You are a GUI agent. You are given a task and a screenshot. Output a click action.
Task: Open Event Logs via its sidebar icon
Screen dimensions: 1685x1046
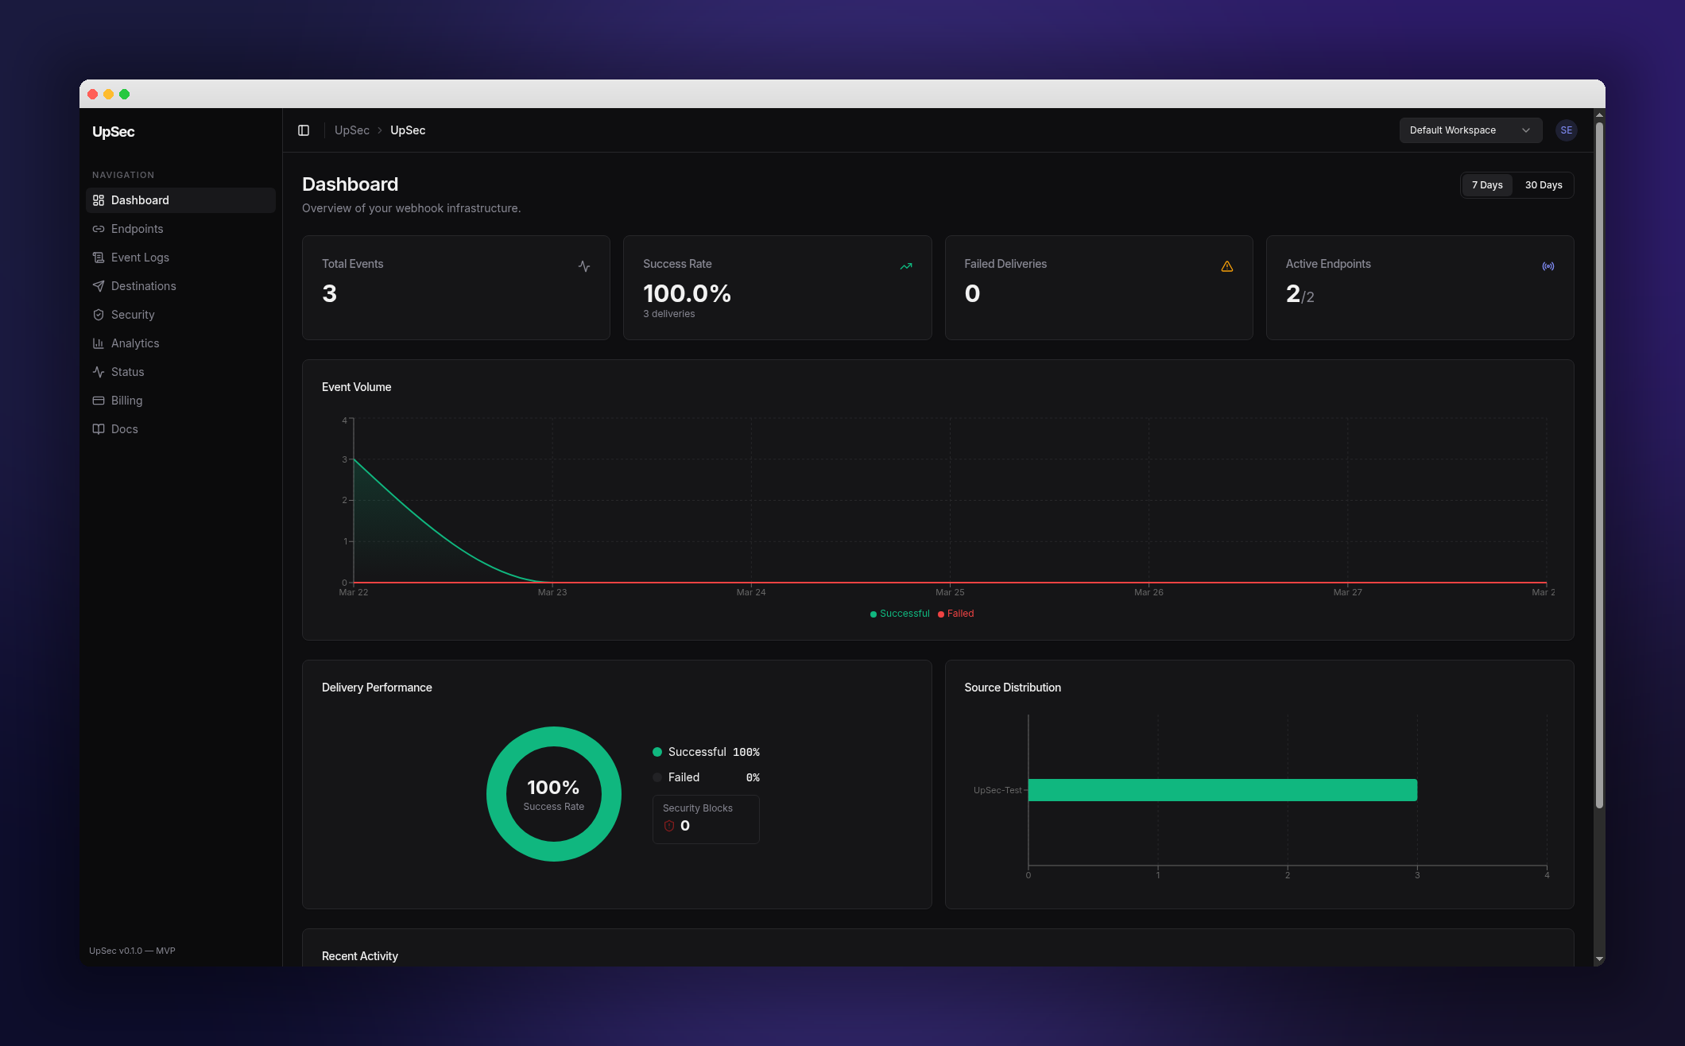99,258
